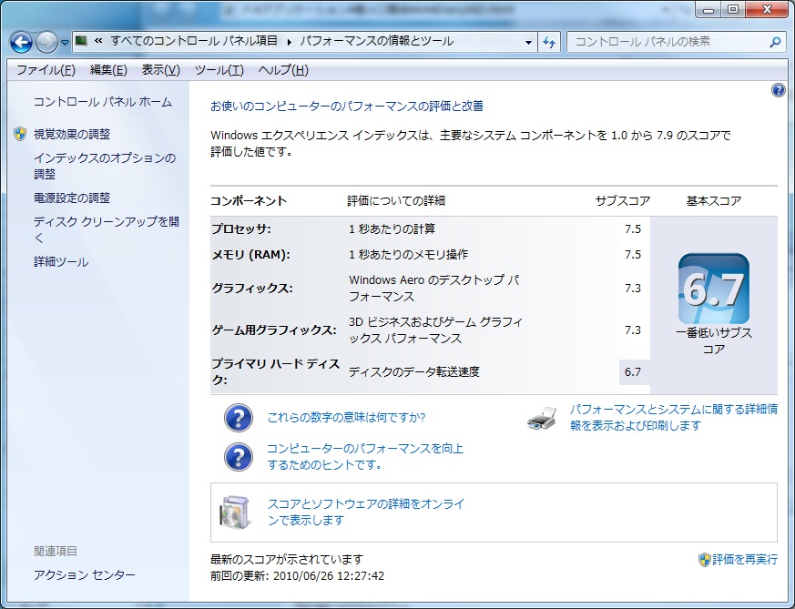The image size is (795, 609).
Task: Select the プライマリ ハード ディスク: label
Action: click(x=275, y=372)
